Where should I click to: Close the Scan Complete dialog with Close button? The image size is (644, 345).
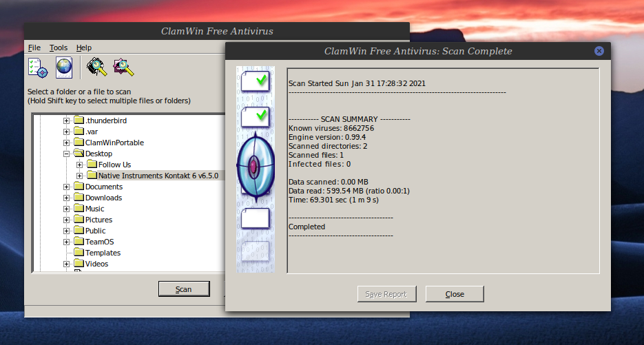(455, 294)
